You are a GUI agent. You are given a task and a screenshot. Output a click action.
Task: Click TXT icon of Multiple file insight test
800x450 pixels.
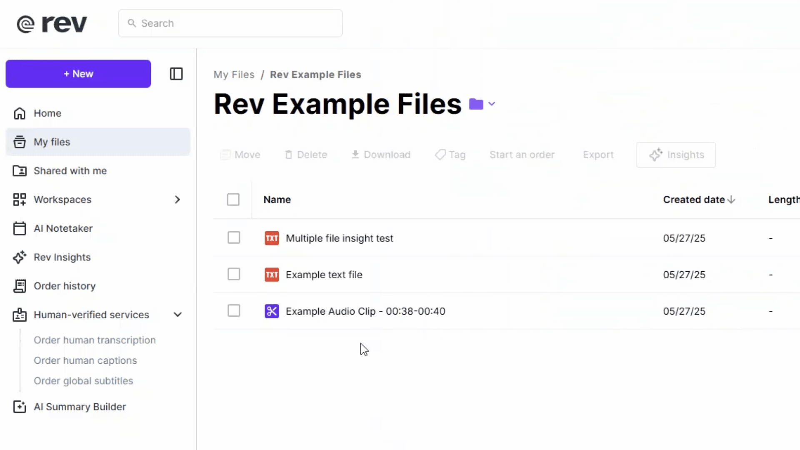(x=272, y=238)
